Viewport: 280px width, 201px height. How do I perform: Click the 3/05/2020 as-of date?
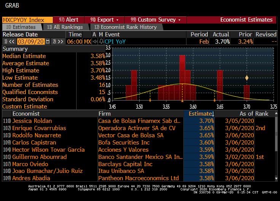click(239, 121)
